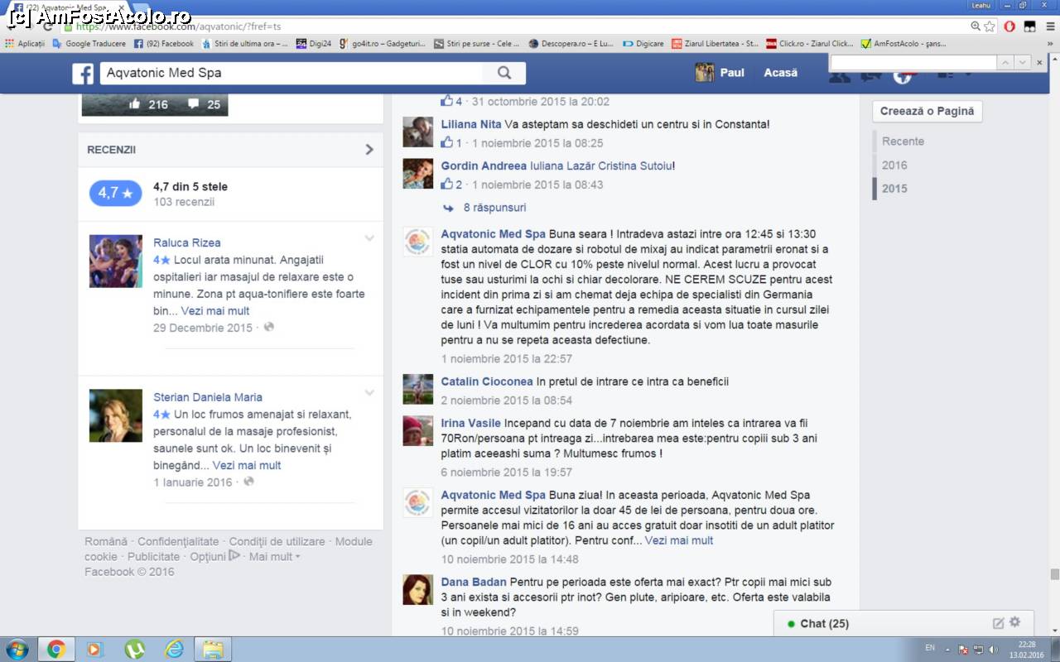Bookmark page with star icon
1060x662 pixels.
coord(990,26)
